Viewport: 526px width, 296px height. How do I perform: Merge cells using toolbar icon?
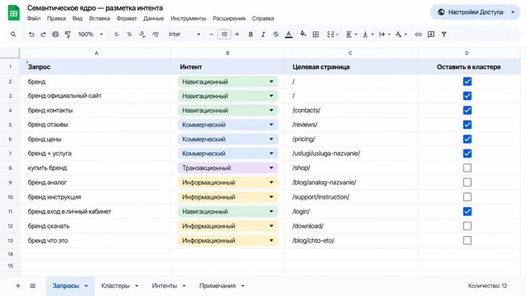coord(331,34)
